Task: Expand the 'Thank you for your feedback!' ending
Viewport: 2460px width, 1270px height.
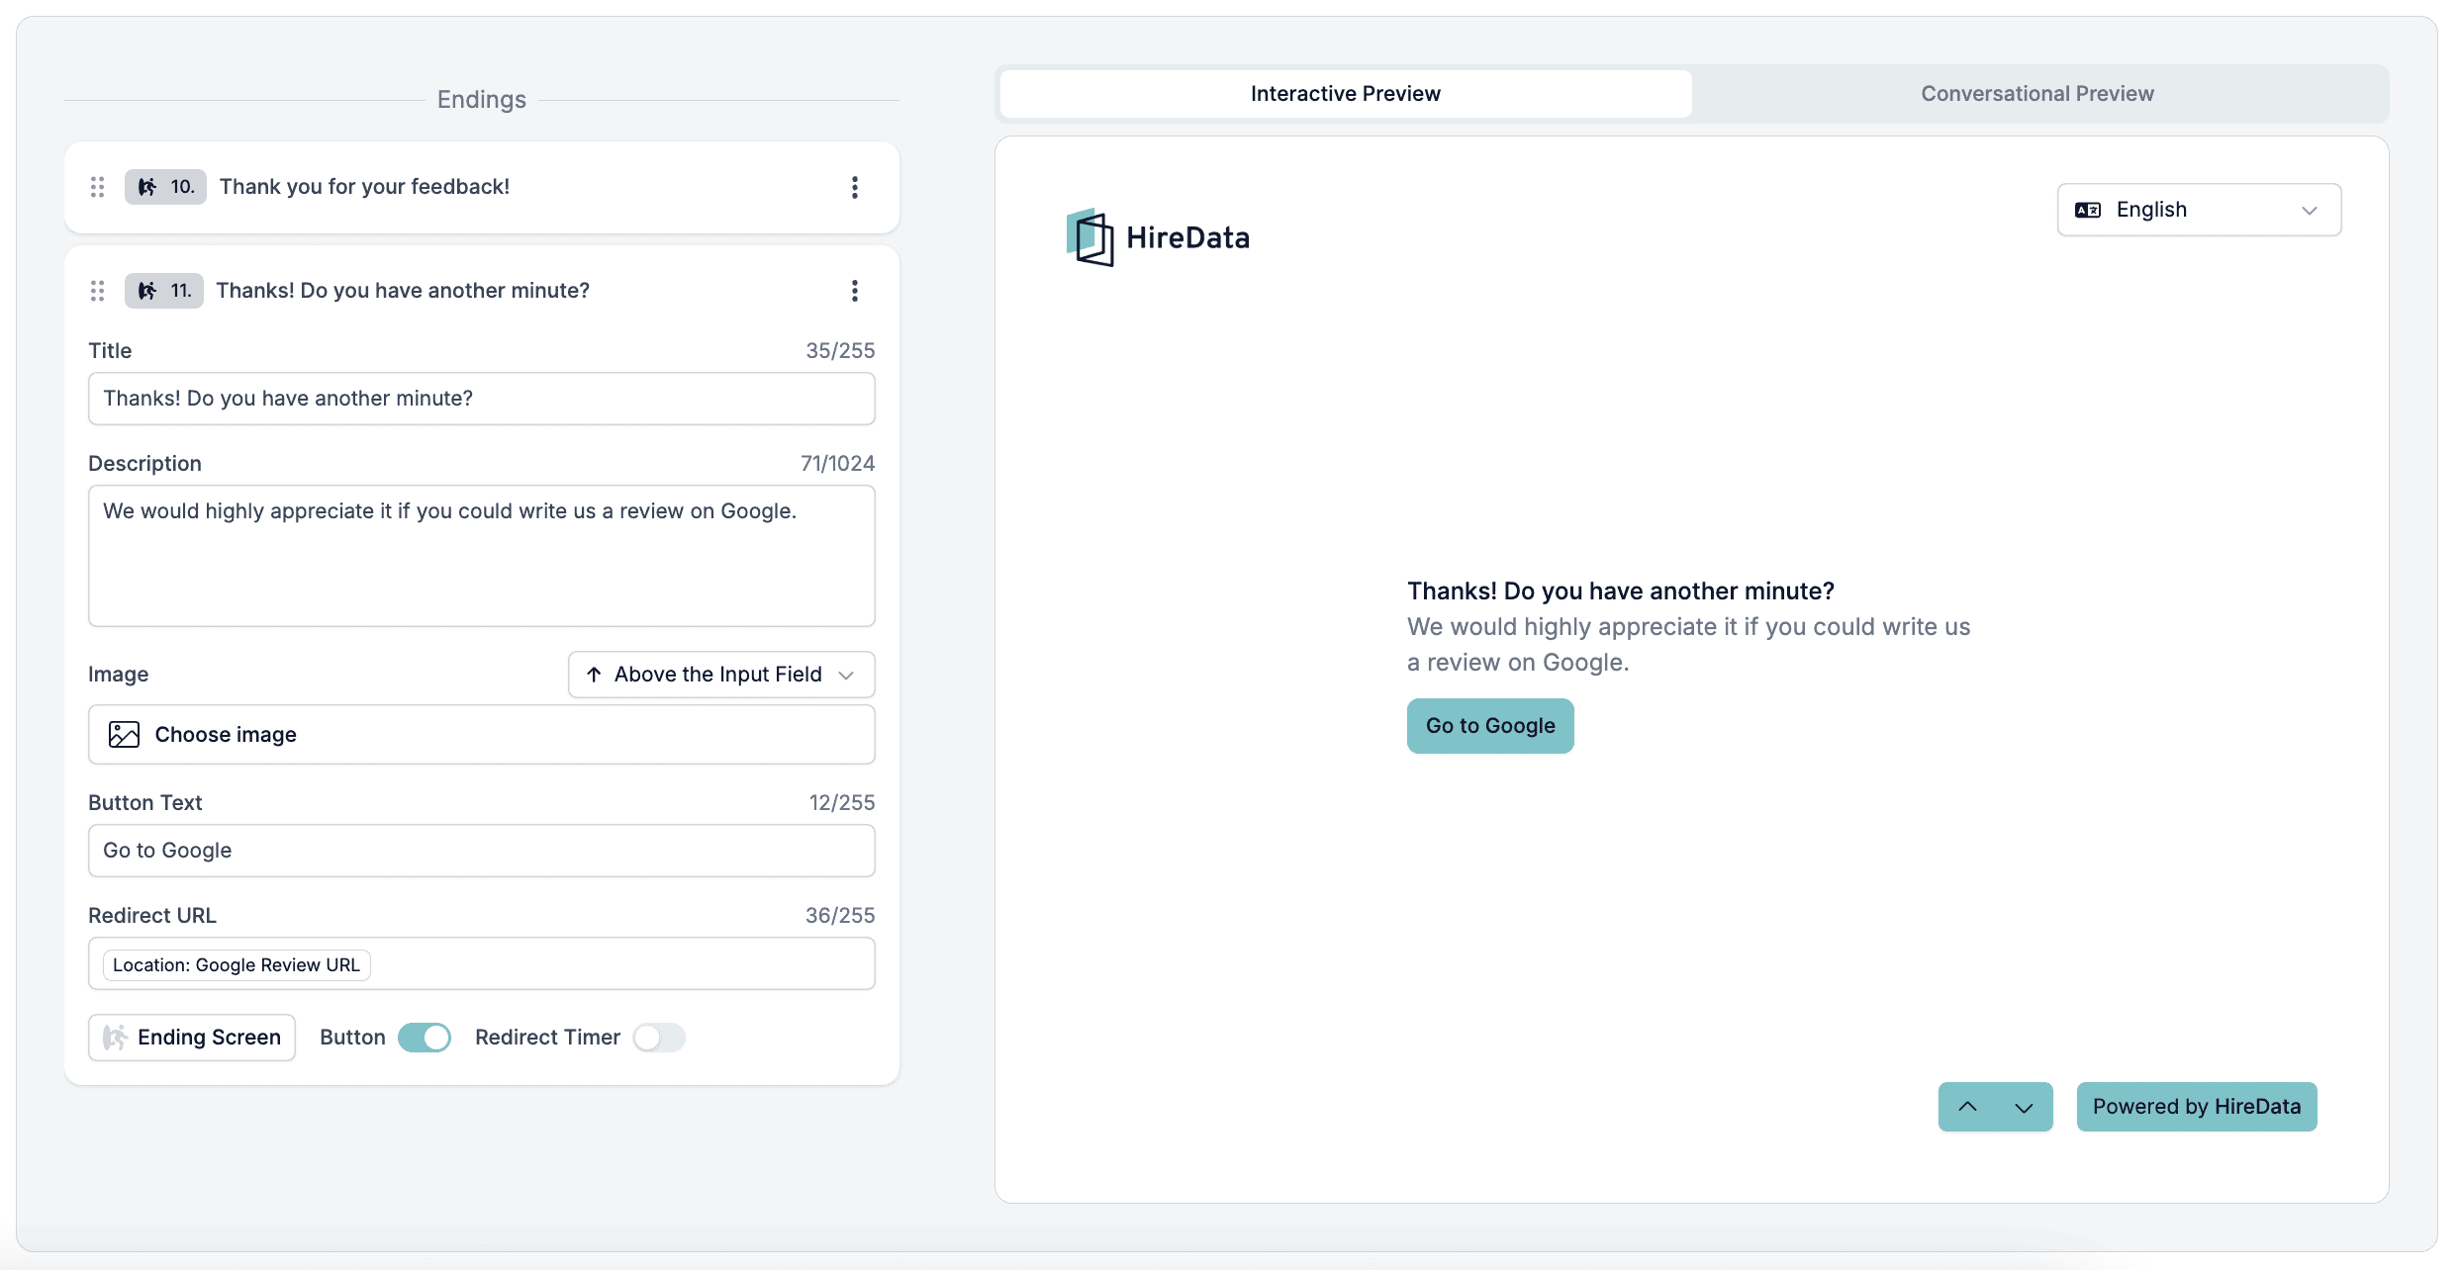Action: 364,187
